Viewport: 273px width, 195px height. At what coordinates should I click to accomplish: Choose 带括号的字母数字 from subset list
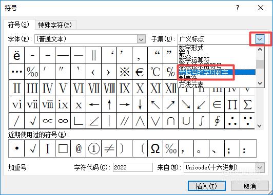click(217, 72)
